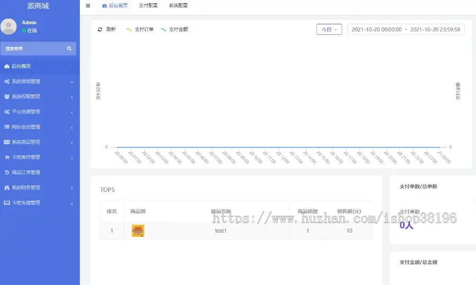Expand the 系统商品管理 sidebar menu
This screenshot has width=476, height=285.
pos(40,142)
